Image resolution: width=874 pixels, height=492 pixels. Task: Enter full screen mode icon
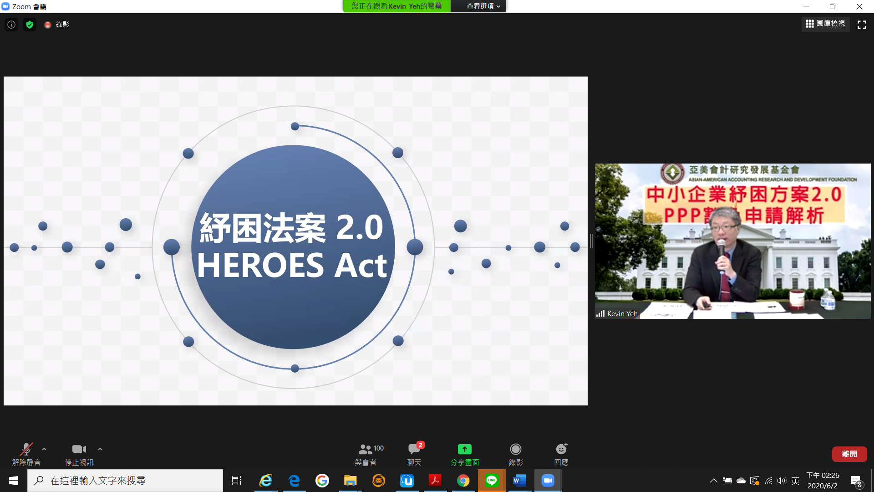point(862,25)
